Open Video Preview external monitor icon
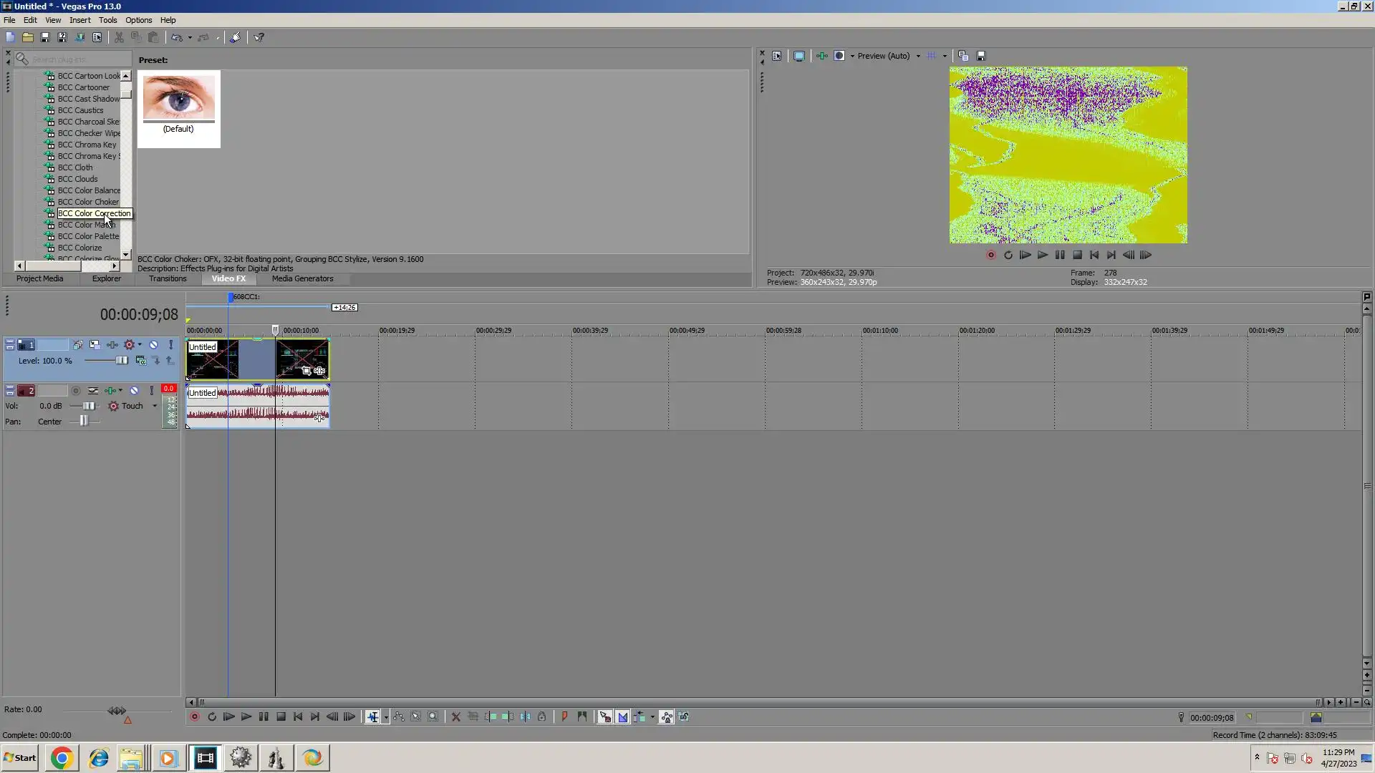 [799, 56]
